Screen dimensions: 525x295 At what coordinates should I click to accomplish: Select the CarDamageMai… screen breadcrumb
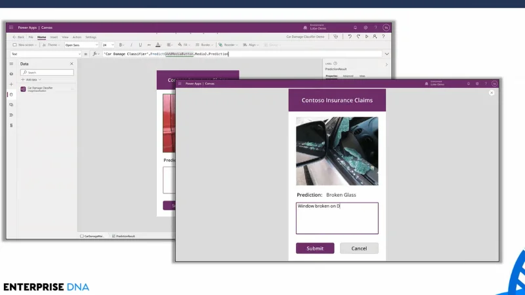coord(92,236)
